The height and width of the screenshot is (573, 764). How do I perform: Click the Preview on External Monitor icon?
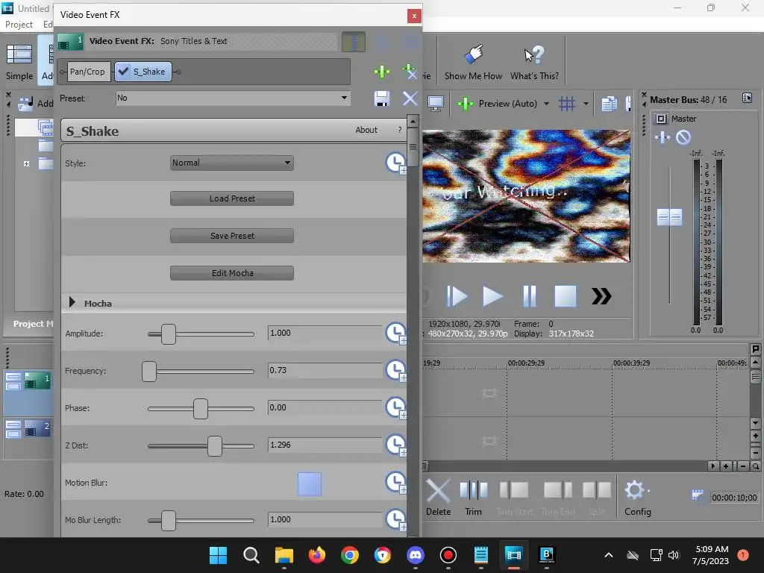point(435,103)
